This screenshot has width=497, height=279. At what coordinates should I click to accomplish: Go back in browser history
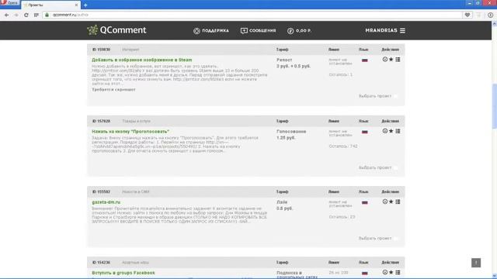click(x=7, y=15)
